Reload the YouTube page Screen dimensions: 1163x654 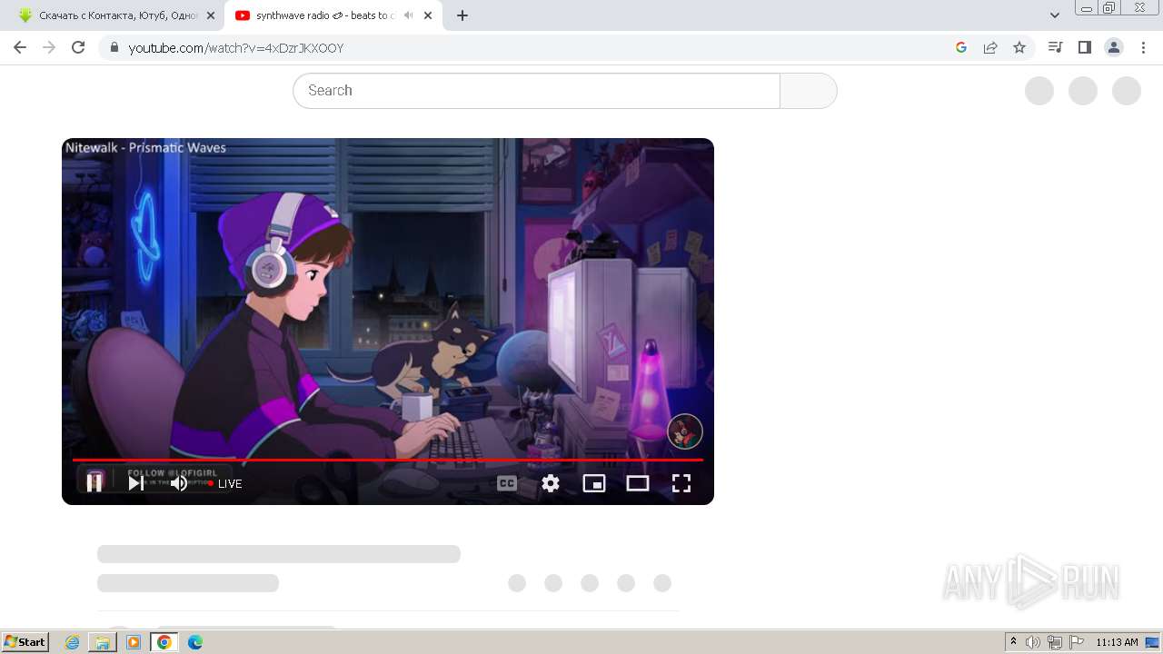(x=78, y=47)
